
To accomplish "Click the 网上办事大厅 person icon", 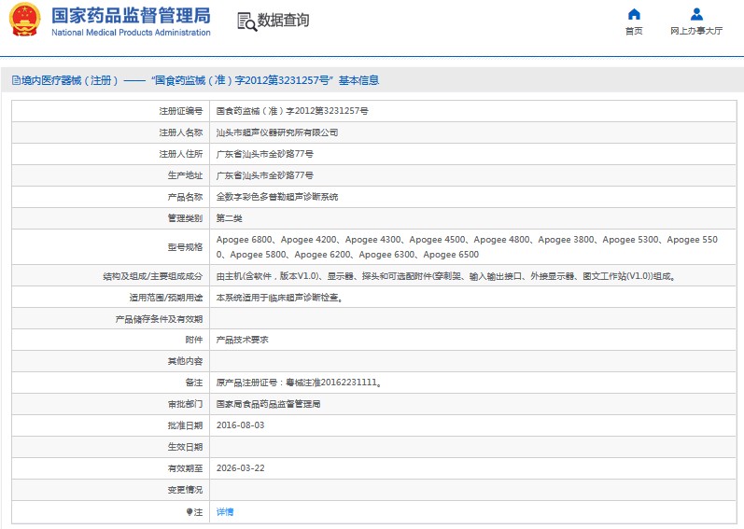I will point(696,14).
